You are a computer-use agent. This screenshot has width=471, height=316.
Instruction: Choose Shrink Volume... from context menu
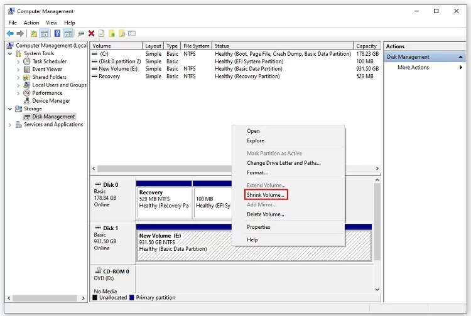pyautogui.click(x=266, y=195)
